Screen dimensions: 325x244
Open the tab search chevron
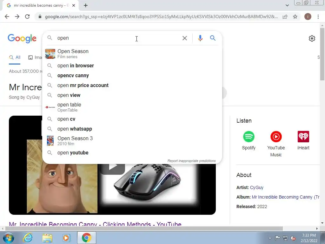click(287, 5)
